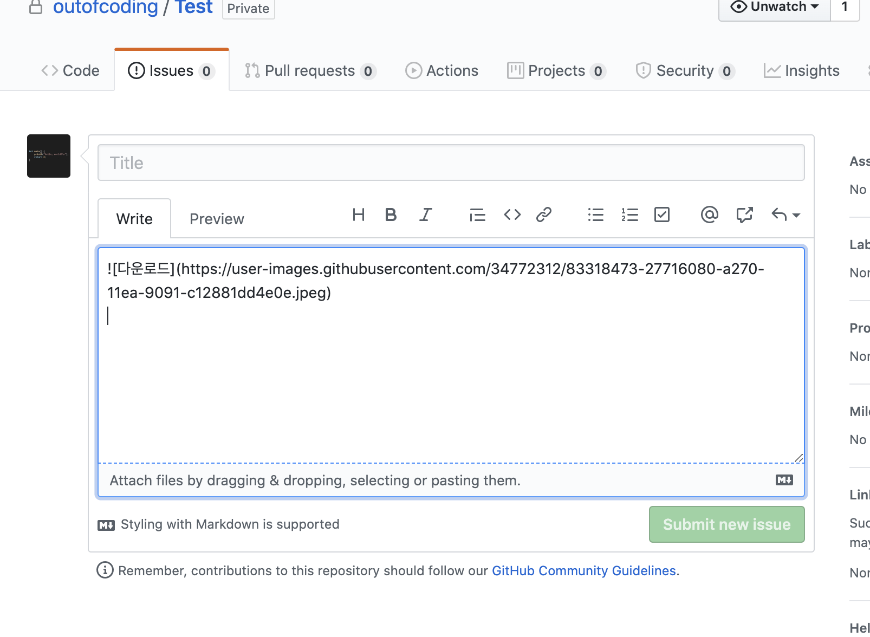Open the Unwatch dropdown
This screenshot has height=637, width=870.
coord(774,8)
